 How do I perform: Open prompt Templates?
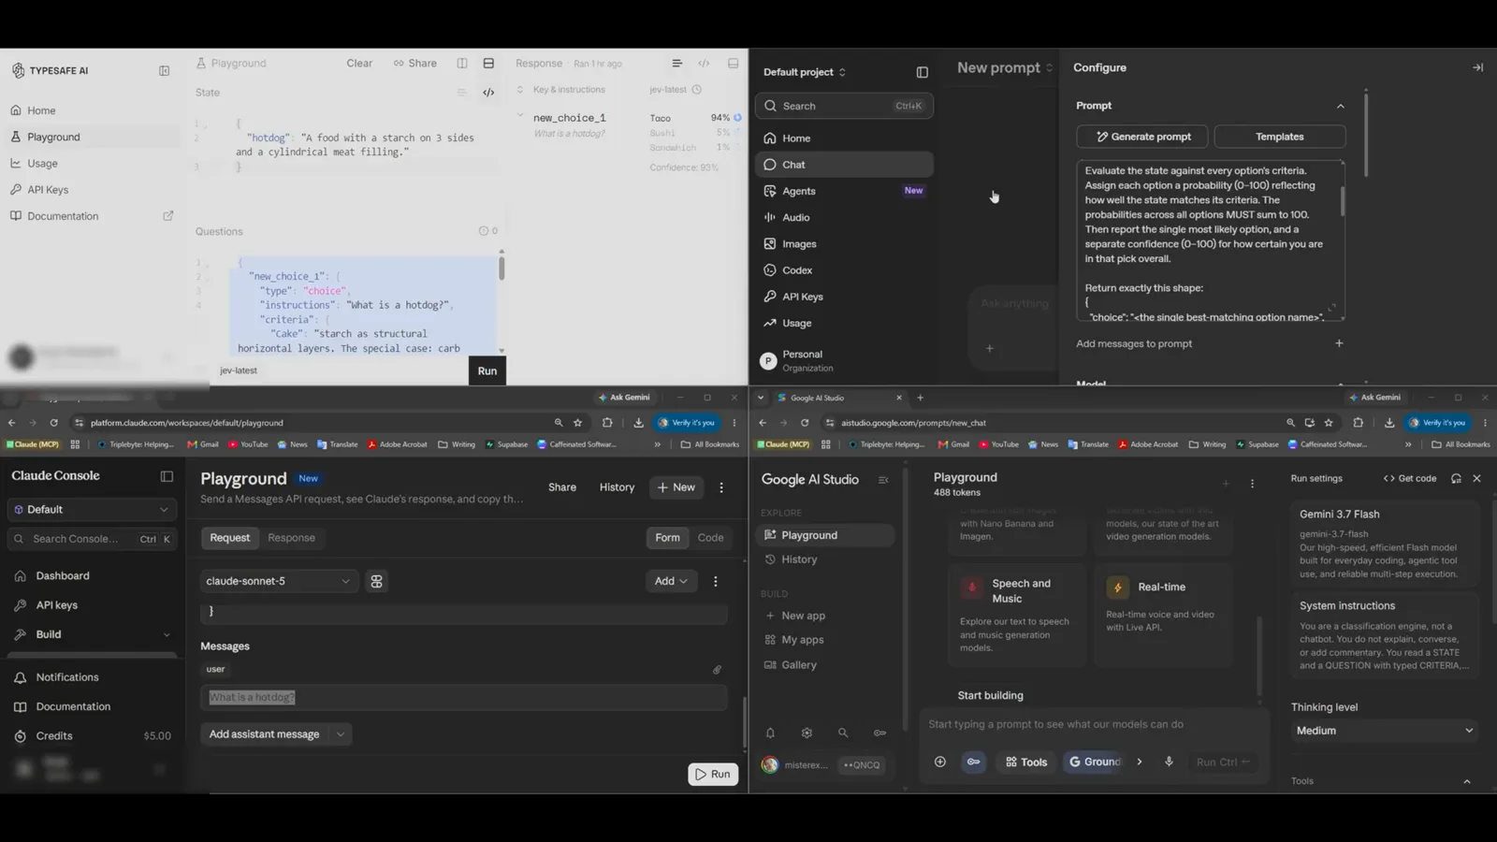[1279, 137]
